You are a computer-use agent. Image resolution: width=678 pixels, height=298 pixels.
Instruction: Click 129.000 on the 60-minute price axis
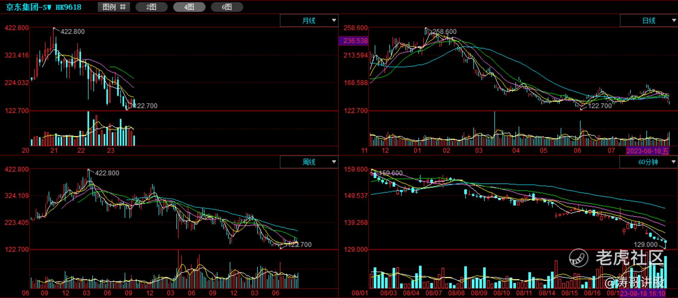pyautogui.click(x=356, y=250)
